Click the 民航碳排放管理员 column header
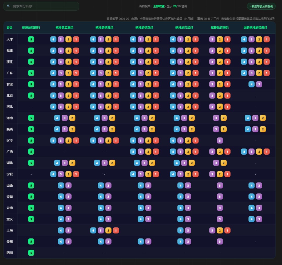282x265 pixels. point(255,27)
